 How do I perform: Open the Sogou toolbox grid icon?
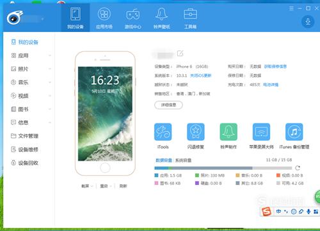316,211
